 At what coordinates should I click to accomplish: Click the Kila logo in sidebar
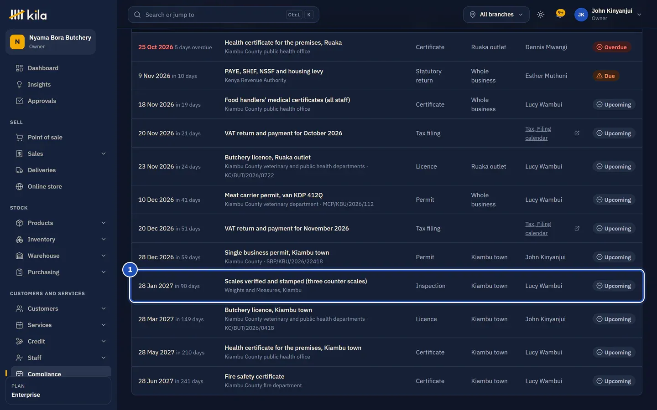pyautogui.click(x=28, y=15)
